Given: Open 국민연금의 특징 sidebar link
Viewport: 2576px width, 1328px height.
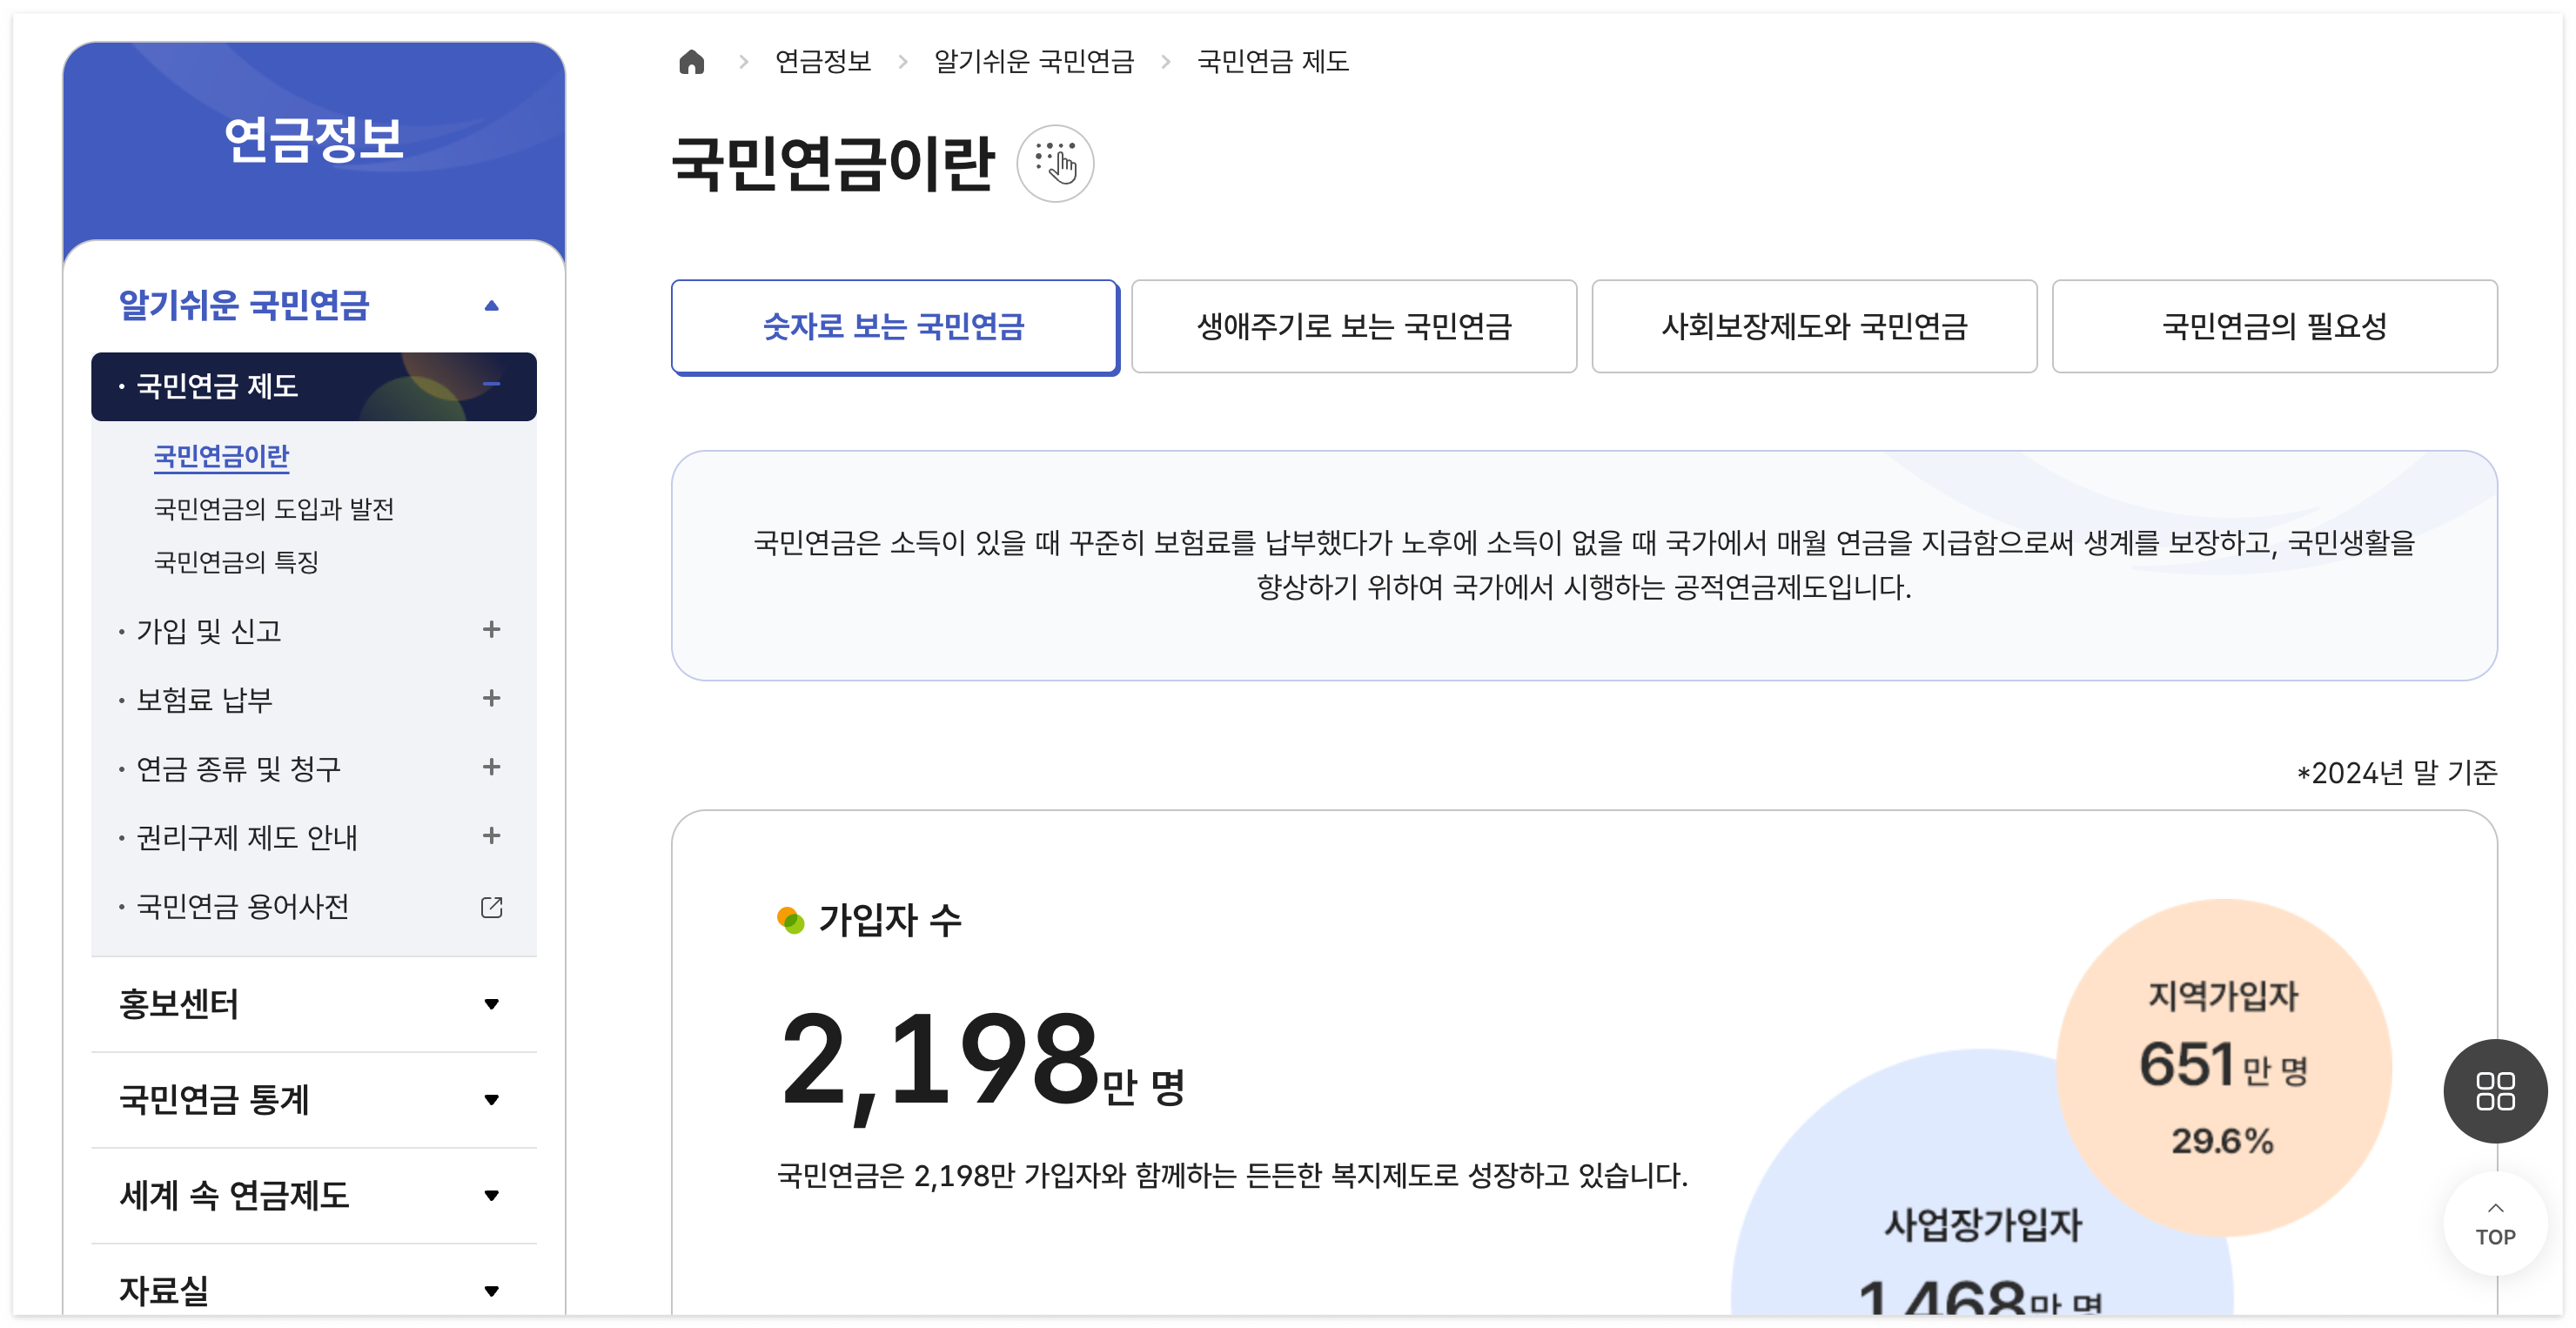Looking at the screenshot, I should (x=236, y=562).
